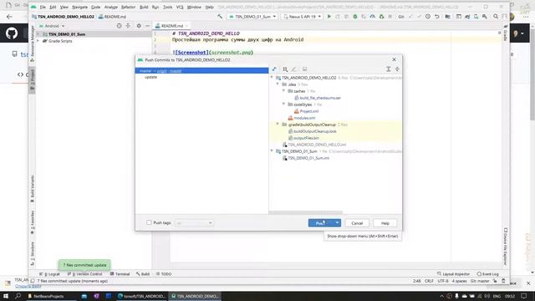Image resolution: width=535 pixels, height=301 pixels.
Task: Click the Profile app gauge icon
Action: click(x=373, y=17)
